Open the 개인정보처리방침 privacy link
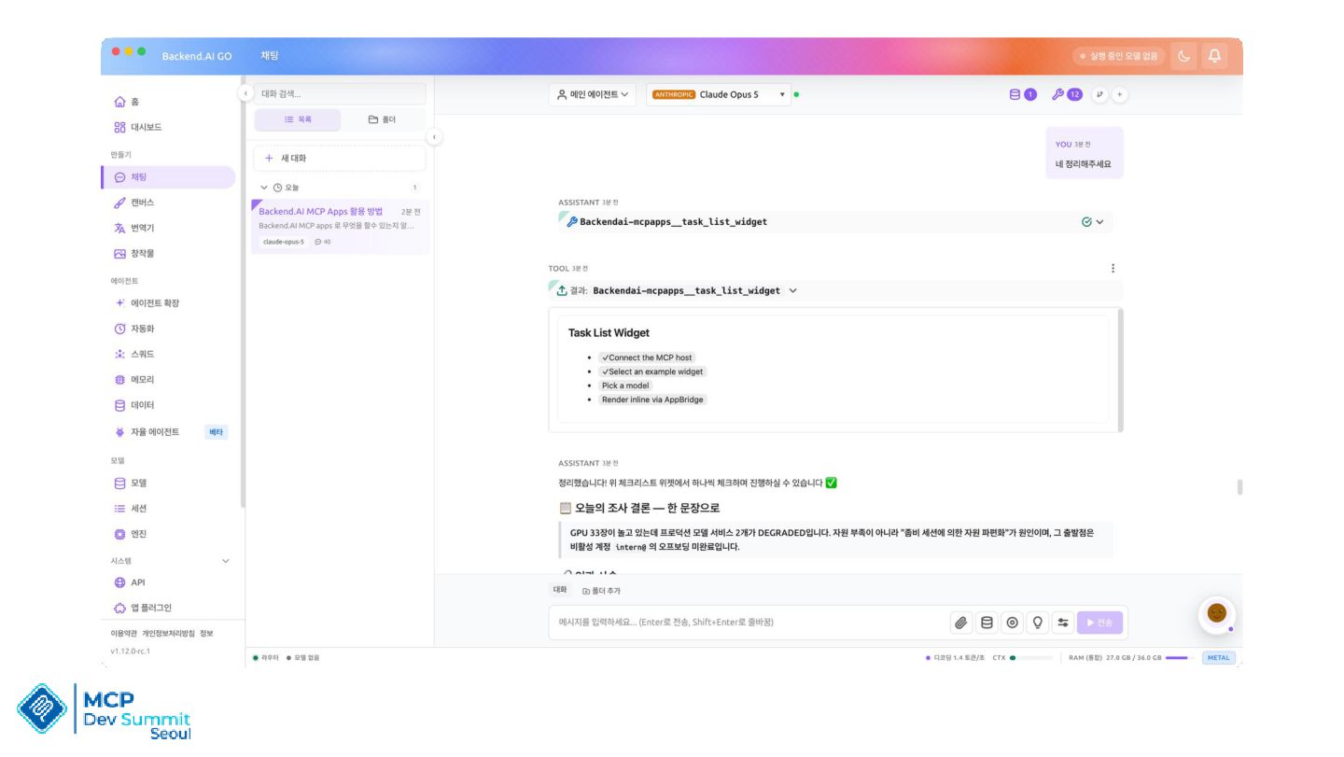Image resolution: width=1344 pixels, height=757 pixels. point(168,634)
